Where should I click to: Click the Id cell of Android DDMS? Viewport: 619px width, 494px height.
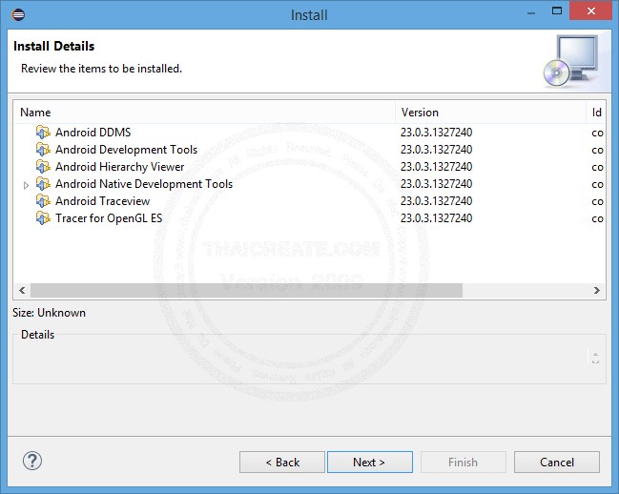597,133
